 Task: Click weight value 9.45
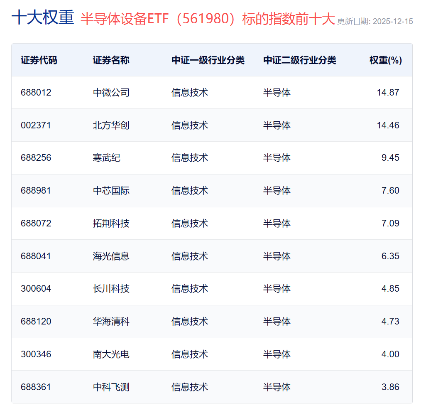390,157
